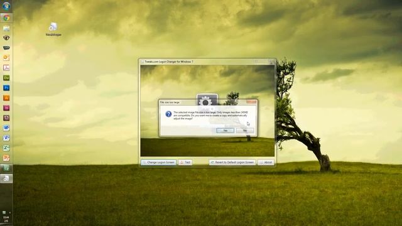
Task: Launch Adobe Dreamweaver (Dw) from the taskbar
Action: click(6, 78)
